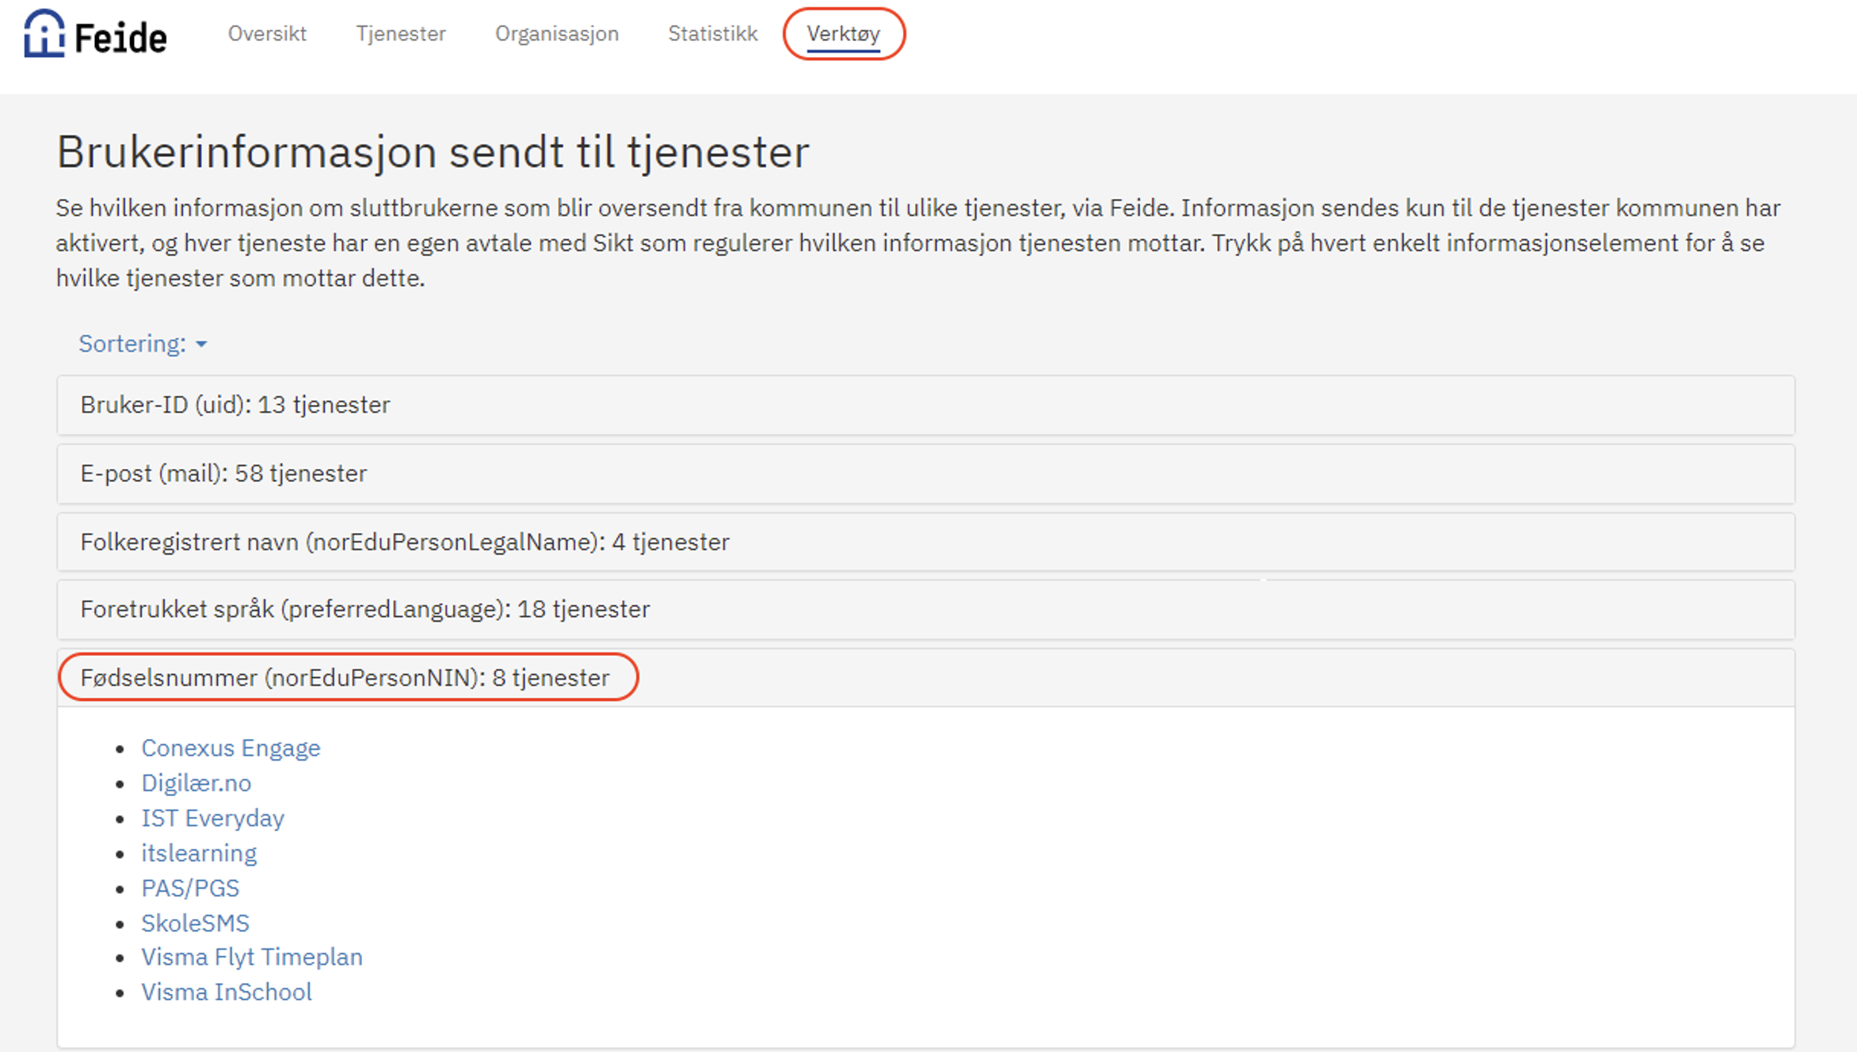Click the Feide logo icon
Viewport: 1857px width, 1052px height.
[x=44, y=33]
